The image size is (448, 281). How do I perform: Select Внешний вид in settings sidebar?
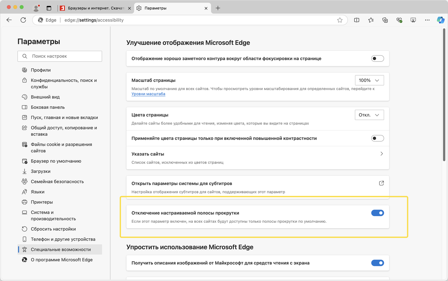pos(45,97)
